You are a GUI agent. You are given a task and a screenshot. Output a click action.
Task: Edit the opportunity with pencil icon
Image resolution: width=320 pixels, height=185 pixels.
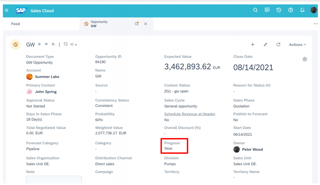tap(266, 44)
